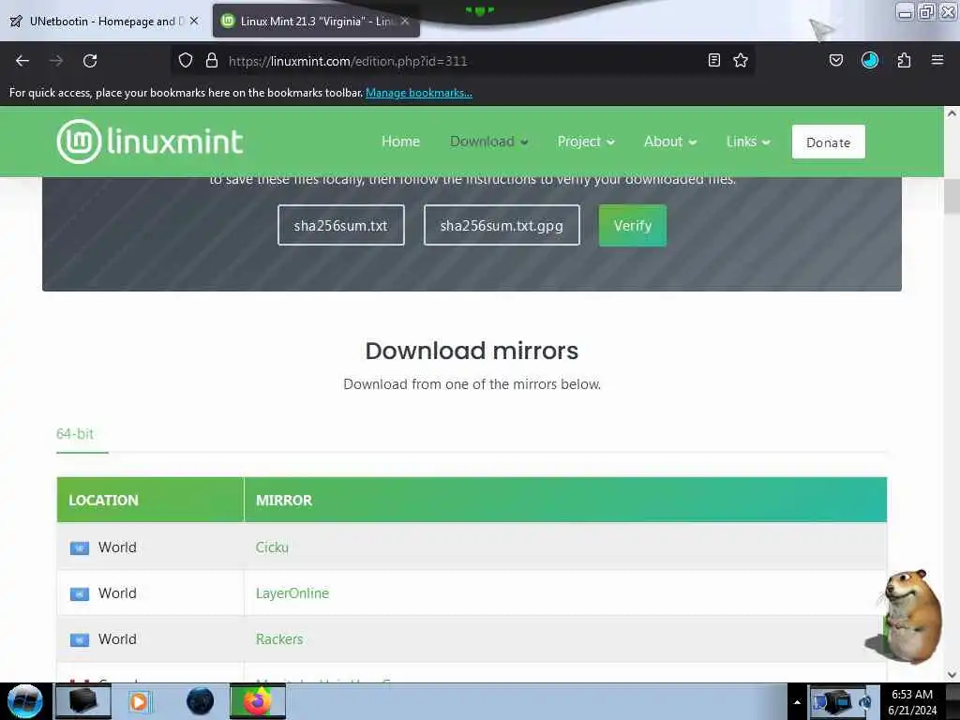
Task: Open the Firefox hamburger menu
Action: coord(937,60)
